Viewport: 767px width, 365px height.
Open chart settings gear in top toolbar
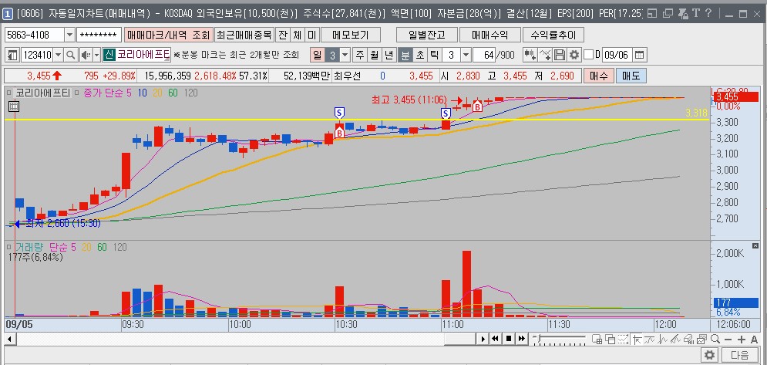pyautogui.click(x=574, y=55)
